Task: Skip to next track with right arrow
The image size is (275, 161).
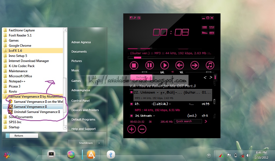Action: (x=195, y=65)
